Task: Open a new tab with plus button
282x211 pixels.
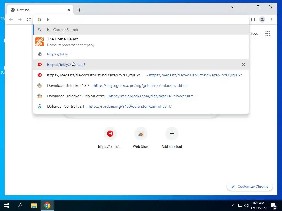Action: [79, 10]
